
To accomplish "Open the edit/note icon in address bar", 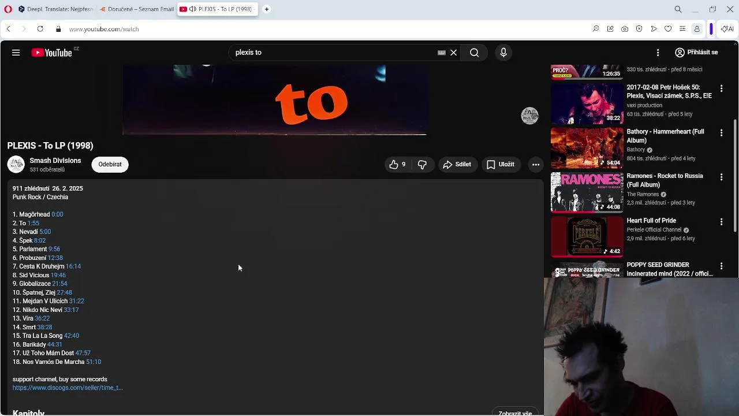I will click(x=610, y=29).
